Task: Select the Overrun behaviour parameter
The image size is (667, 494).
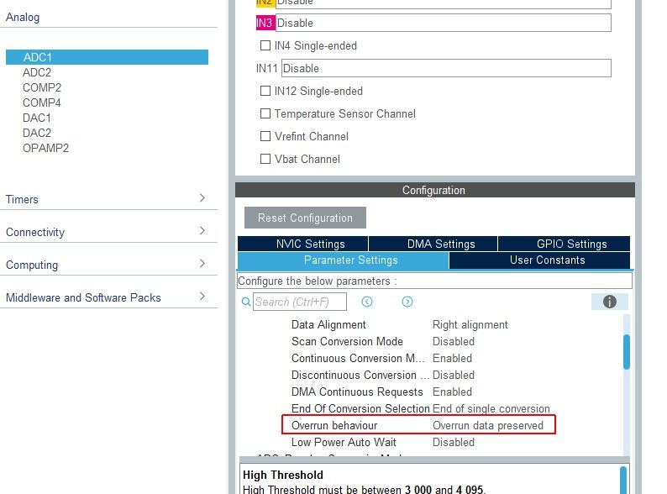Action: 334,425
